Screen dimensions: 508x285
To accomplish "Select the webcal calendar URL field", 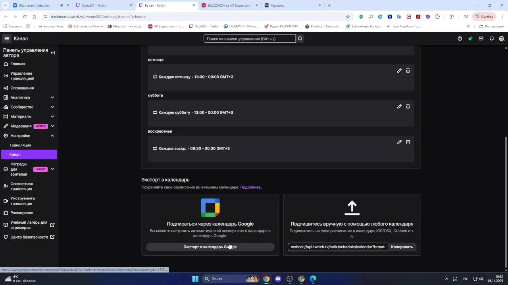I will tap(338, 247).
